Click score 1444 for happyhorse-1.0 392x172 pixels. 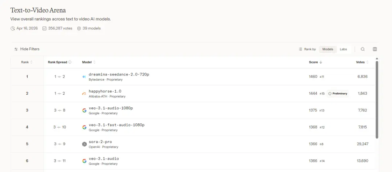coord(313,94)
